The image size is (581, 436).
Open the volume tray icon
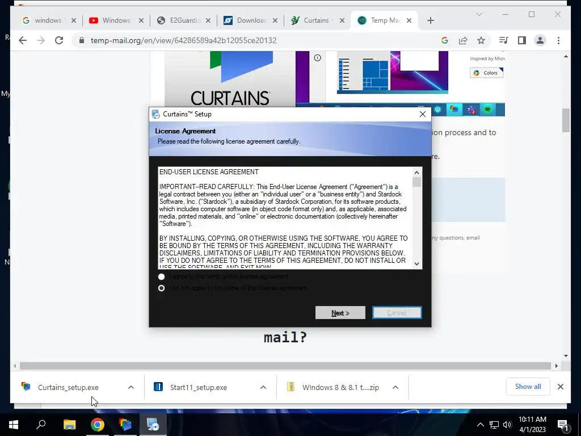click(507, 425)
